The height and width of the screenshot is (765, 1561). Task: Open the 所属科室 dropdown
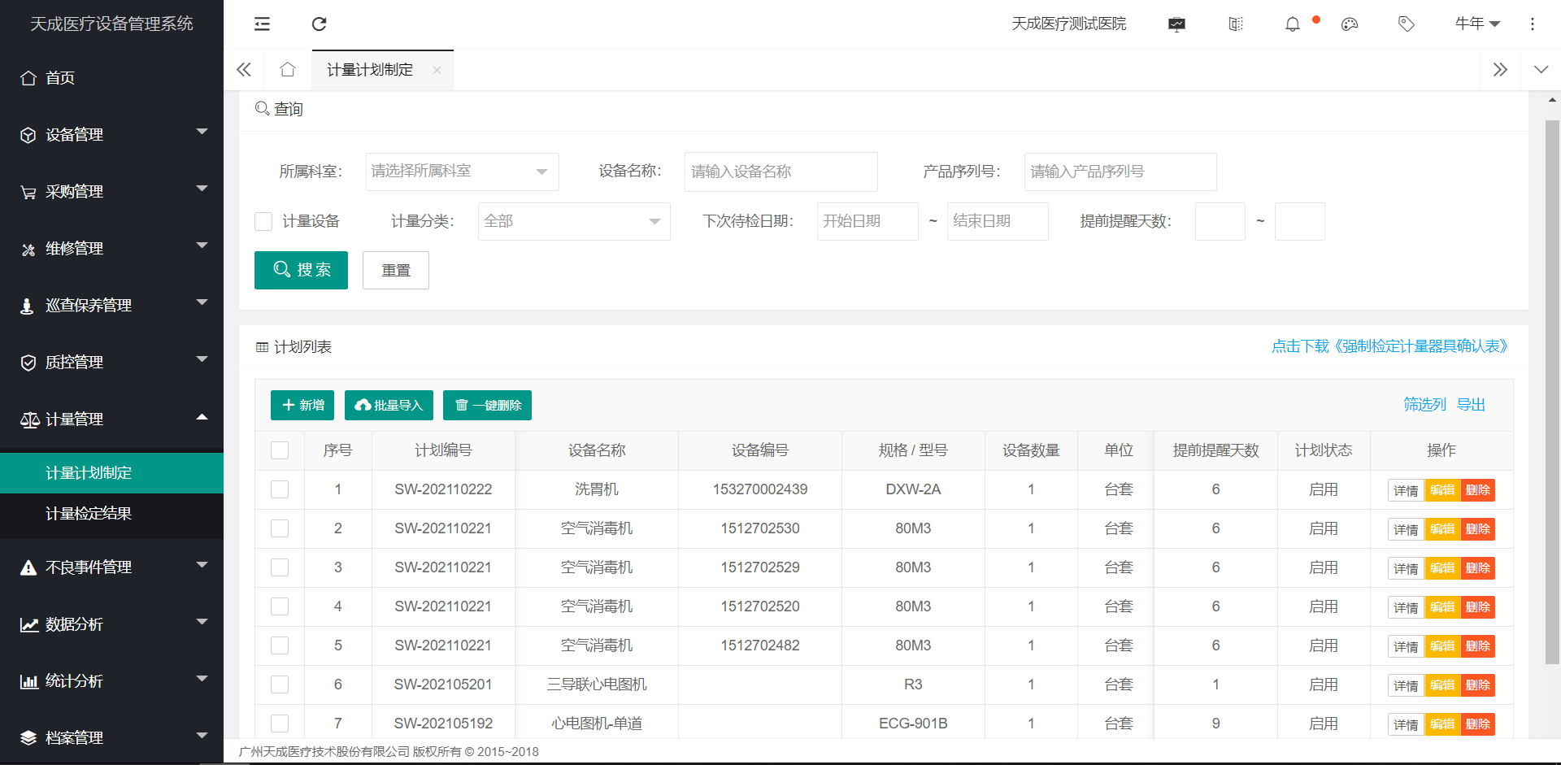click(462, 172)
